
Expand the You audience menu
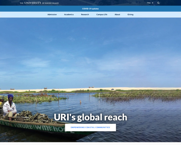[x=149, y=3]
